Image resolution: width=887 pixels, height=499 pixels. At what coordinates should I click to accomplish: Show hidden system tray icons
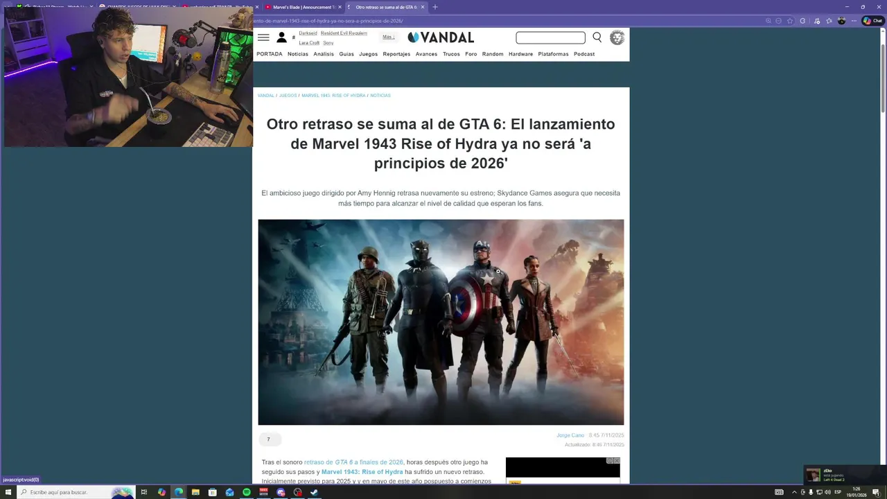pos(794,492)
